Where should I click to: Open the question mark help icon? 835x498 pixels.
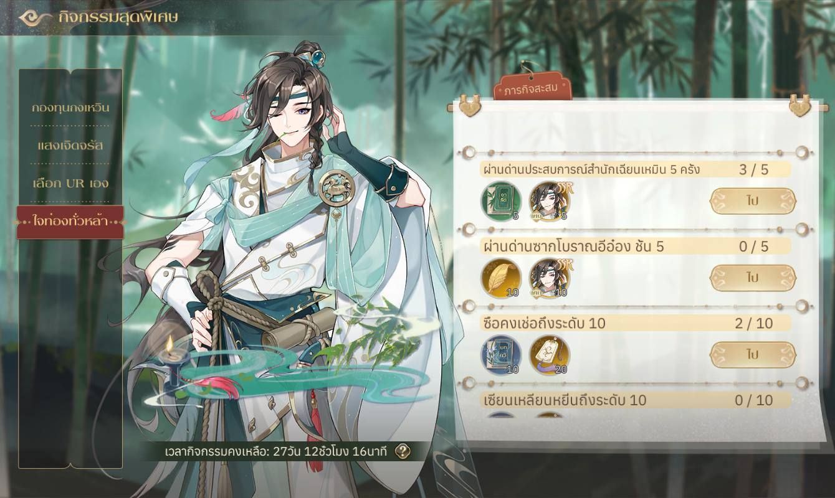click(403, 451)
